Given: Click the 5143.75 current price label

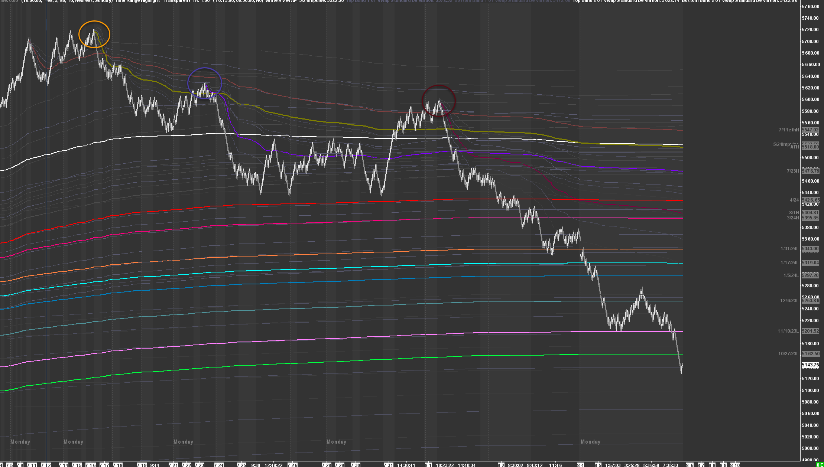Looking at the screenshot, I should (810, 365).
